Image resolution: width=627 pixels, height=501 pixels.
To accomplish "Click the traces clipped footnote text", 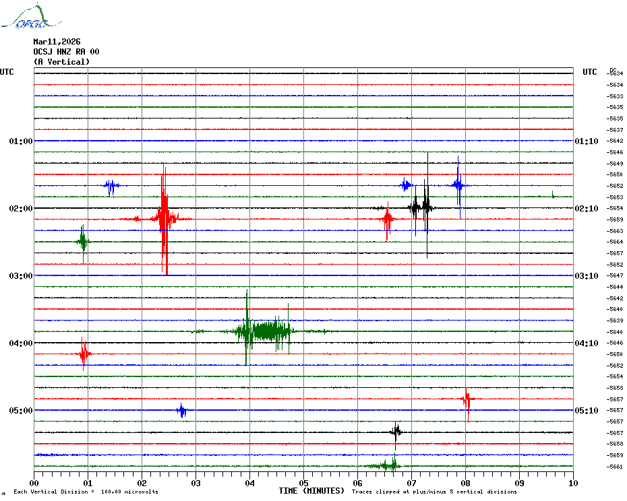I will [434, 492].
